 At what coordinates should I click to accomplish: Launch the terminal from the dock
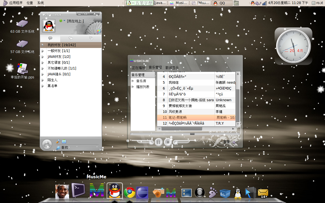(78, 190)
